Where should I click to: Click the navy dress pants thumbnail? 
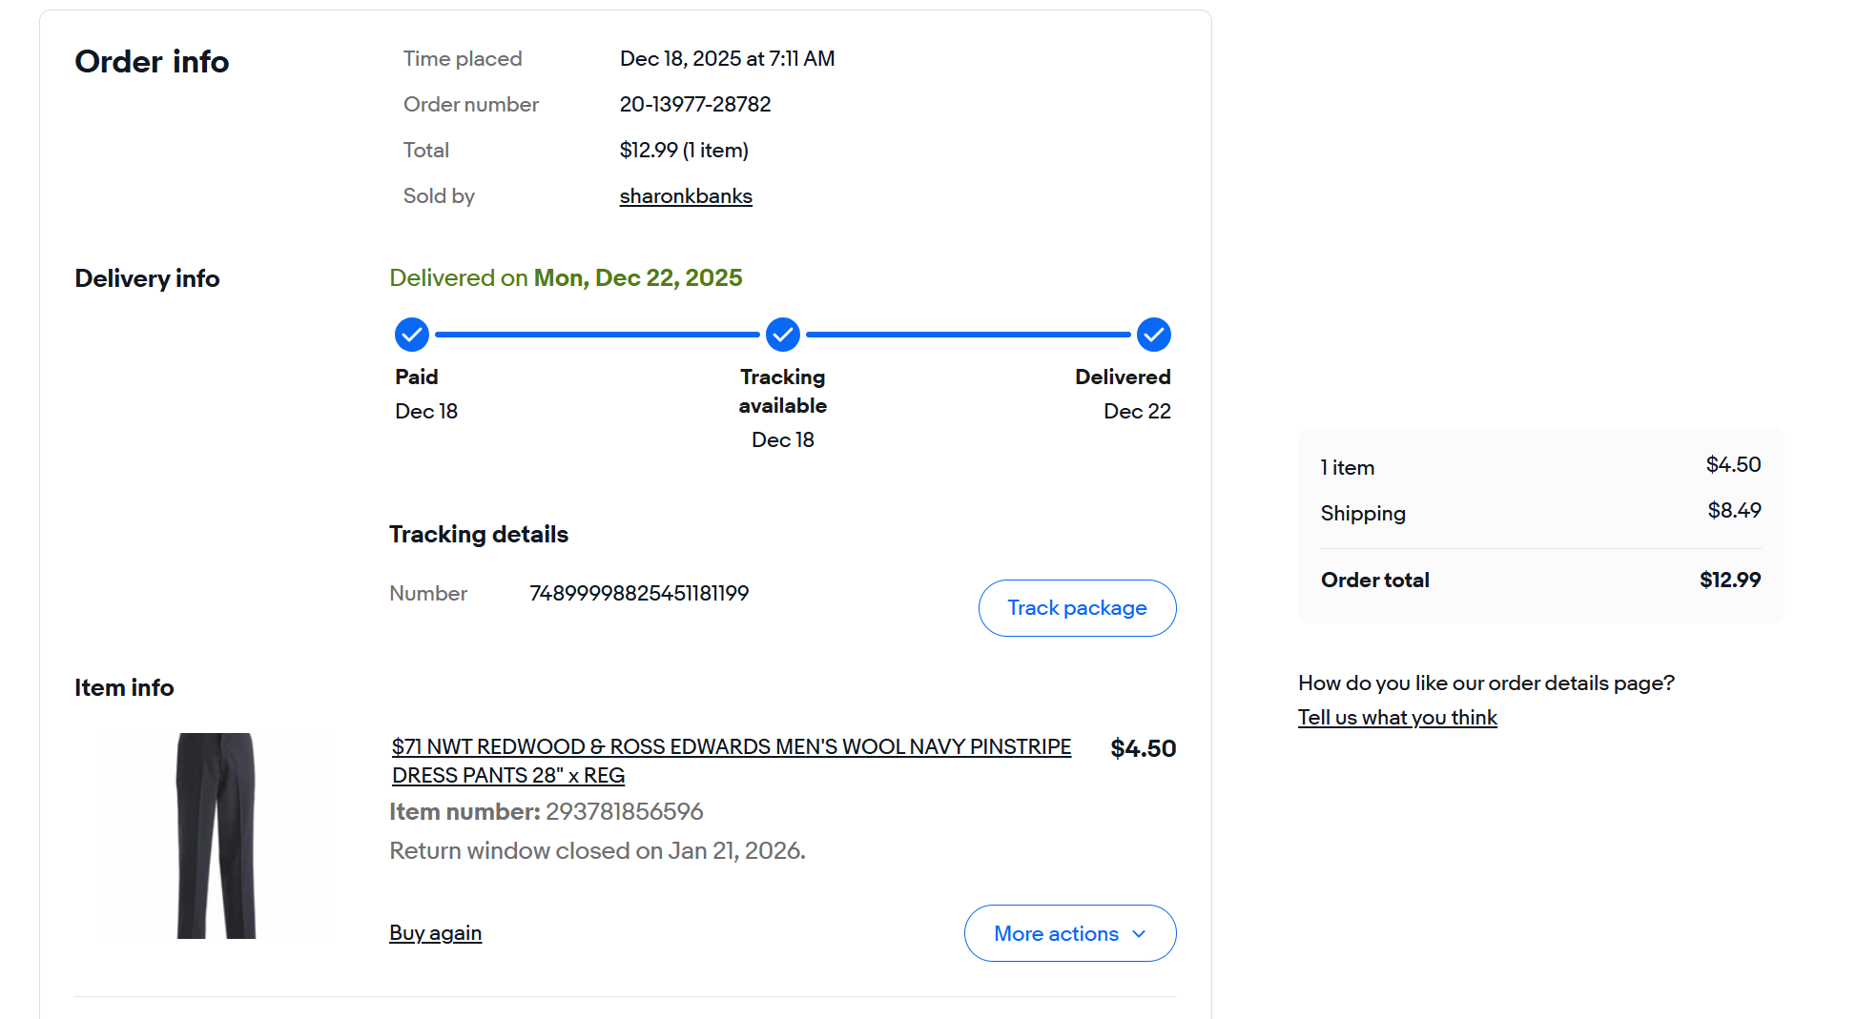pyautogui.click(x=217, y=835)
